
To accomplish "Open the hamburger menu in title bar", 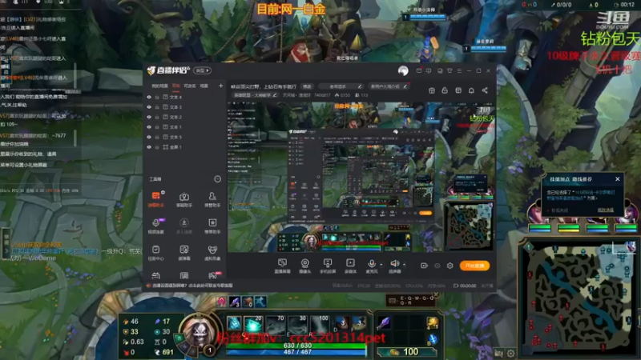I will 459,70.
